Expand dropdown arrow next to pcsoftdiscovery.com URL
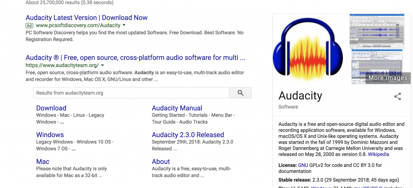The image size is (413, 188). (x=124, y=25)
